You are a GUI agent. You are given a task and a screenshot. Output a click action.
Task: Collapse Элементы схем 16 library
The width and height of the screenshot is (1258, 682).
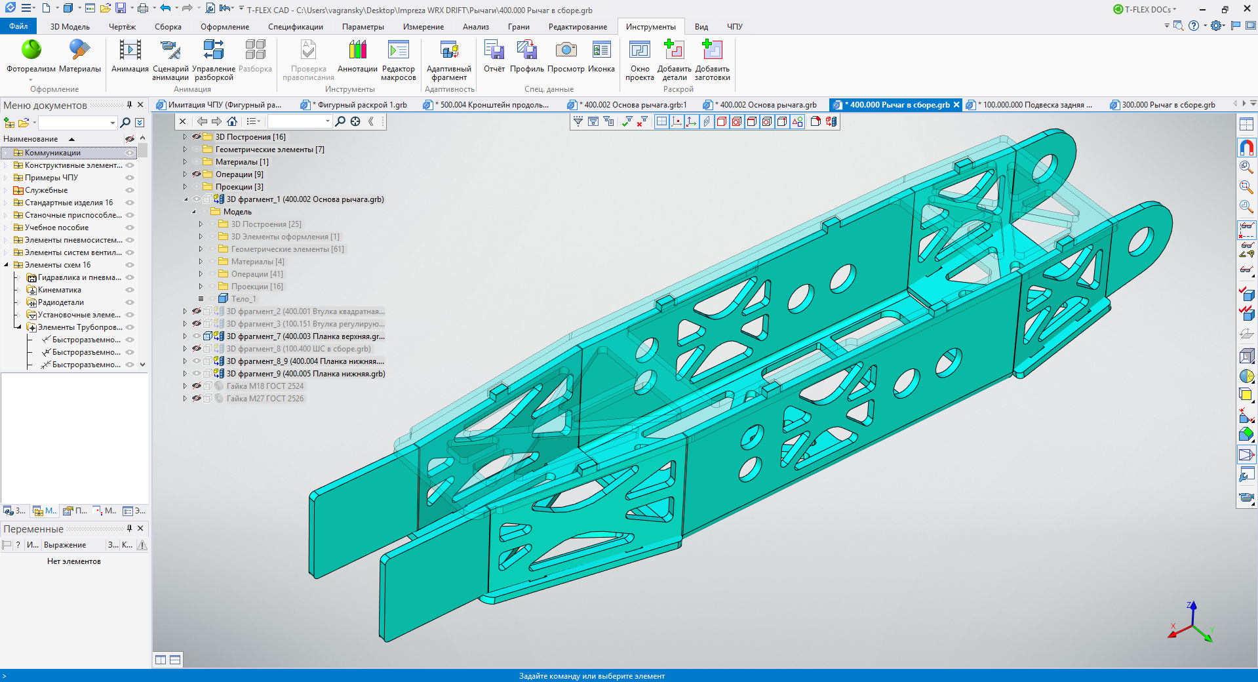(7, 265)
